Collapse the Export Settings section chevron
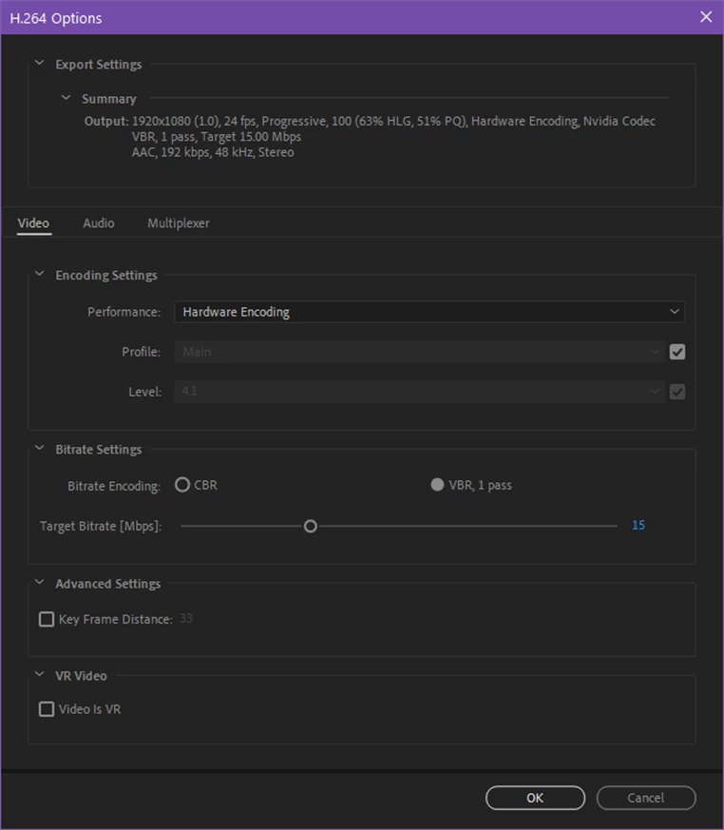 tap(39, 63)
